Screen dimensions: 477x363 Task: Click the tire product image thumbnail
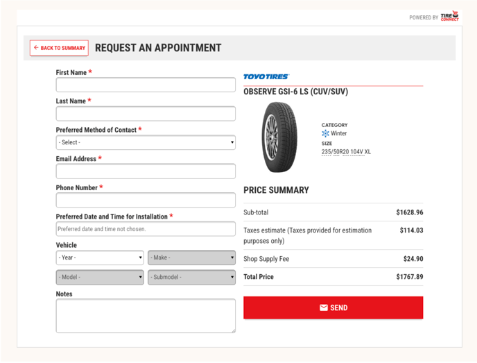[x=279, y=137]
